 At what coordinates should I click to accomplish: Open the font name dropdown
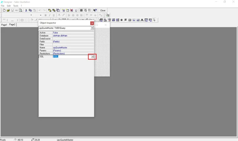pyautogui.click(x=31, y=15)
